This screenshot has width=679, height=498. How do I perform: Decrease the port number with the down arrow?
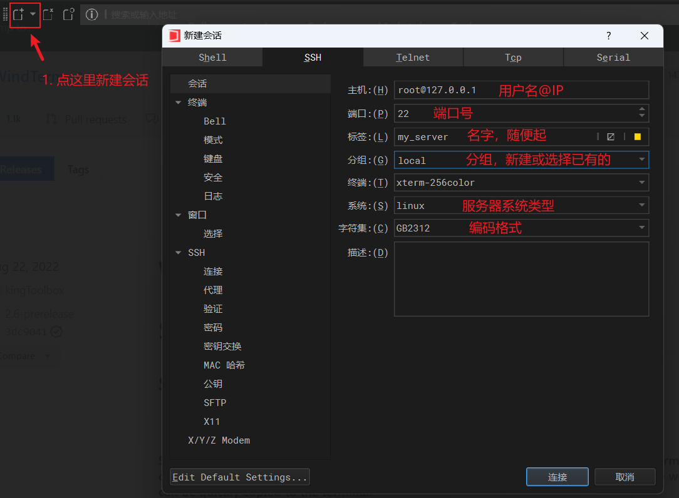click(x=642, y=116)
